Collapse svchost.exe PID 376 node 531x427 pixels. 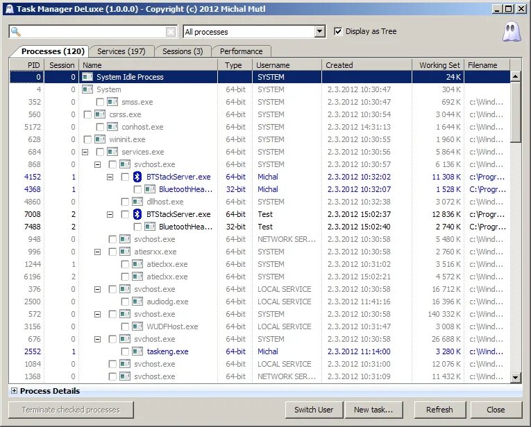[98, 289]
